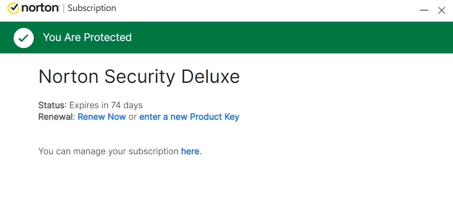Screen dimensions: 453x221
Task: Open the Renew Now link
Action: click(x=102, y=116)
